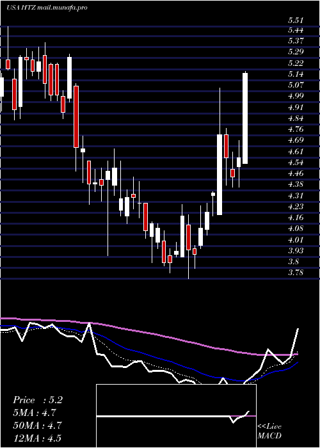Click the 3.93 price axis label
Viewport: 320px width, 448px height.
click(x=295, y=251)
